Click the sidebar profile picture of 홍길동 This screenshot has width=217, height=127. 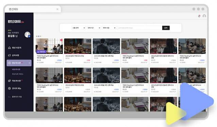click(x=27, y=34)
